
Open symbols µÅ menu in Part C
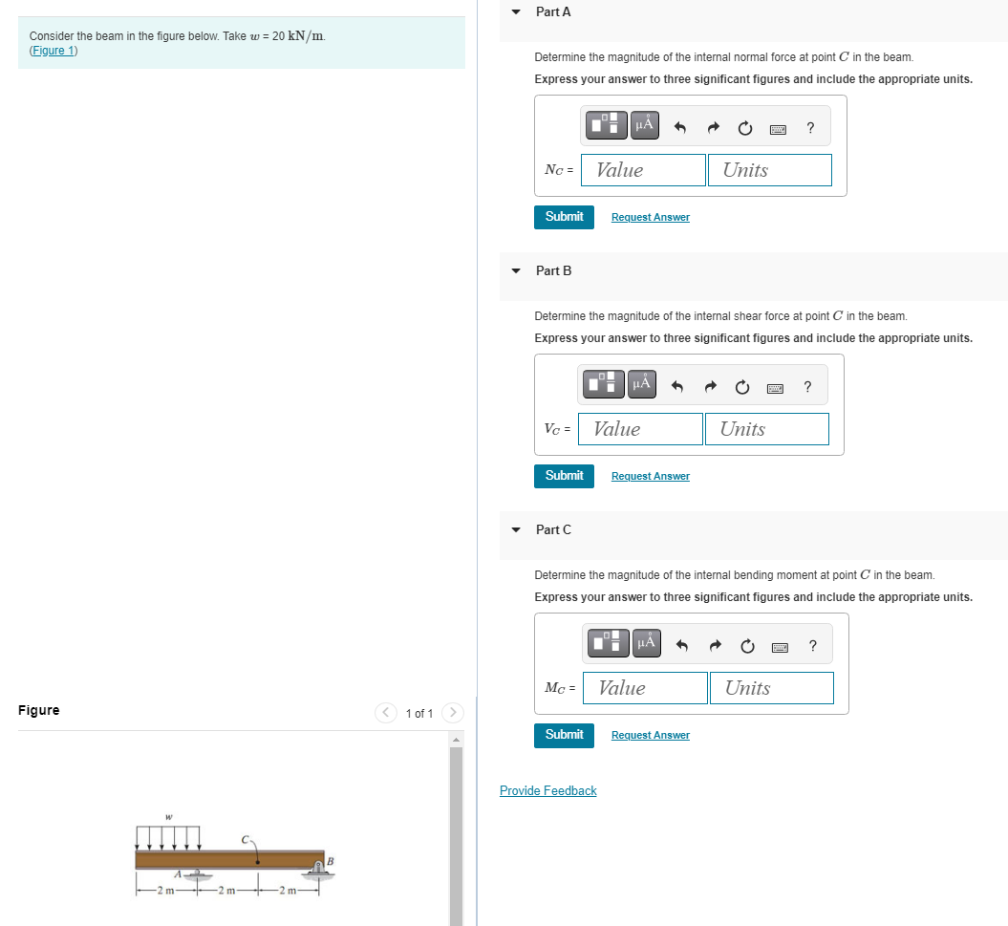point(647,642)
